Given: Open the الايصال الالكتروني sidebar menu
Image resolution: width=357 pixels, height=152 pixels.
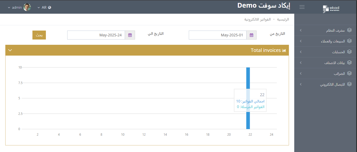Looking at the screenshot, I should 326,85.
